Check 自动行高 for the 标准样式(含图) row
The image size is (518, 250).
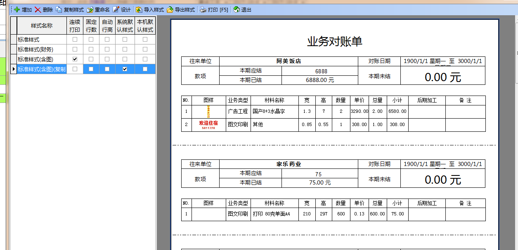point(107,59)
